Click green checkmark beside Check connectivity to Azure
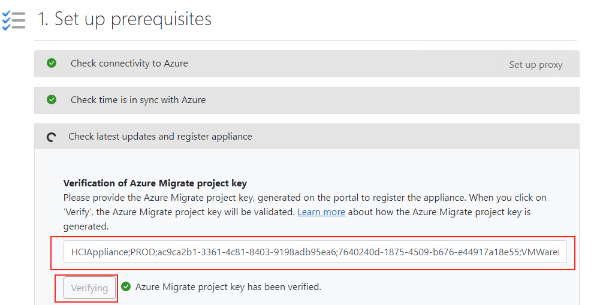 (52, 63)
